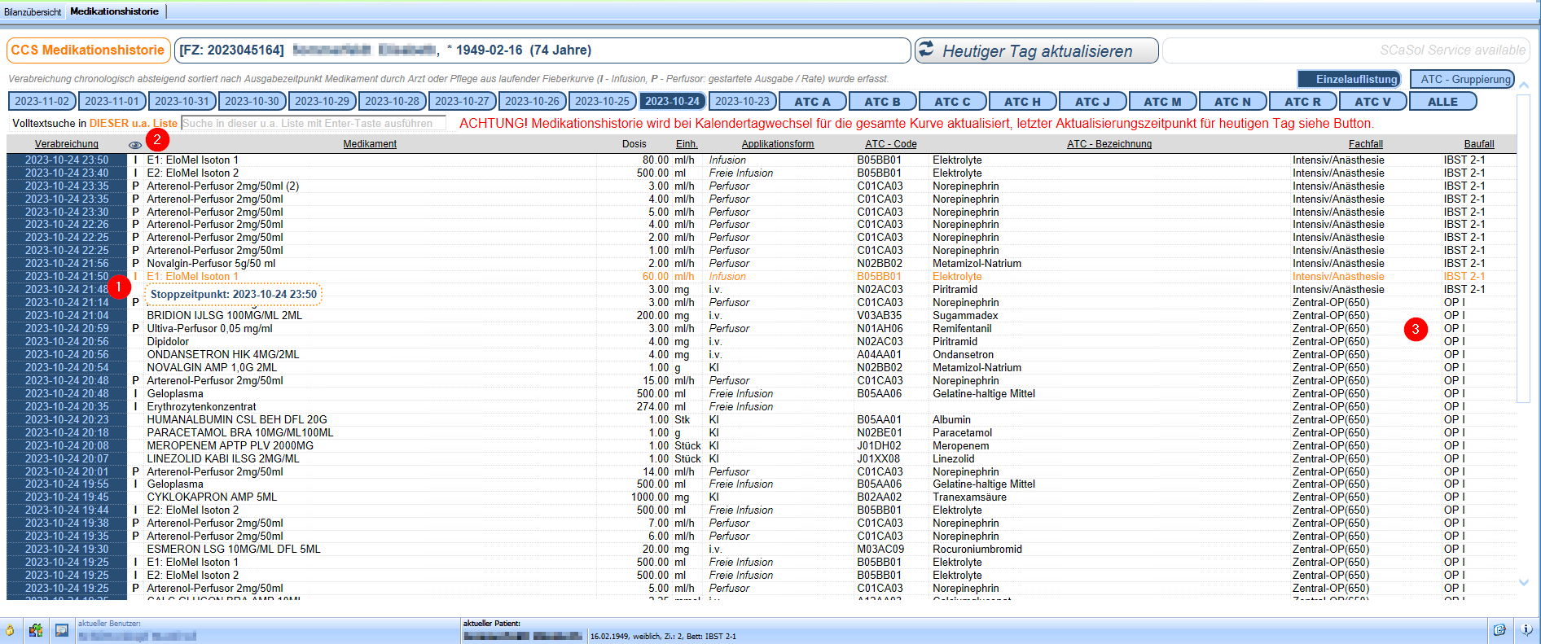
Task: Click the padlock icon in status bar
Action: click(x=10, y=630)
